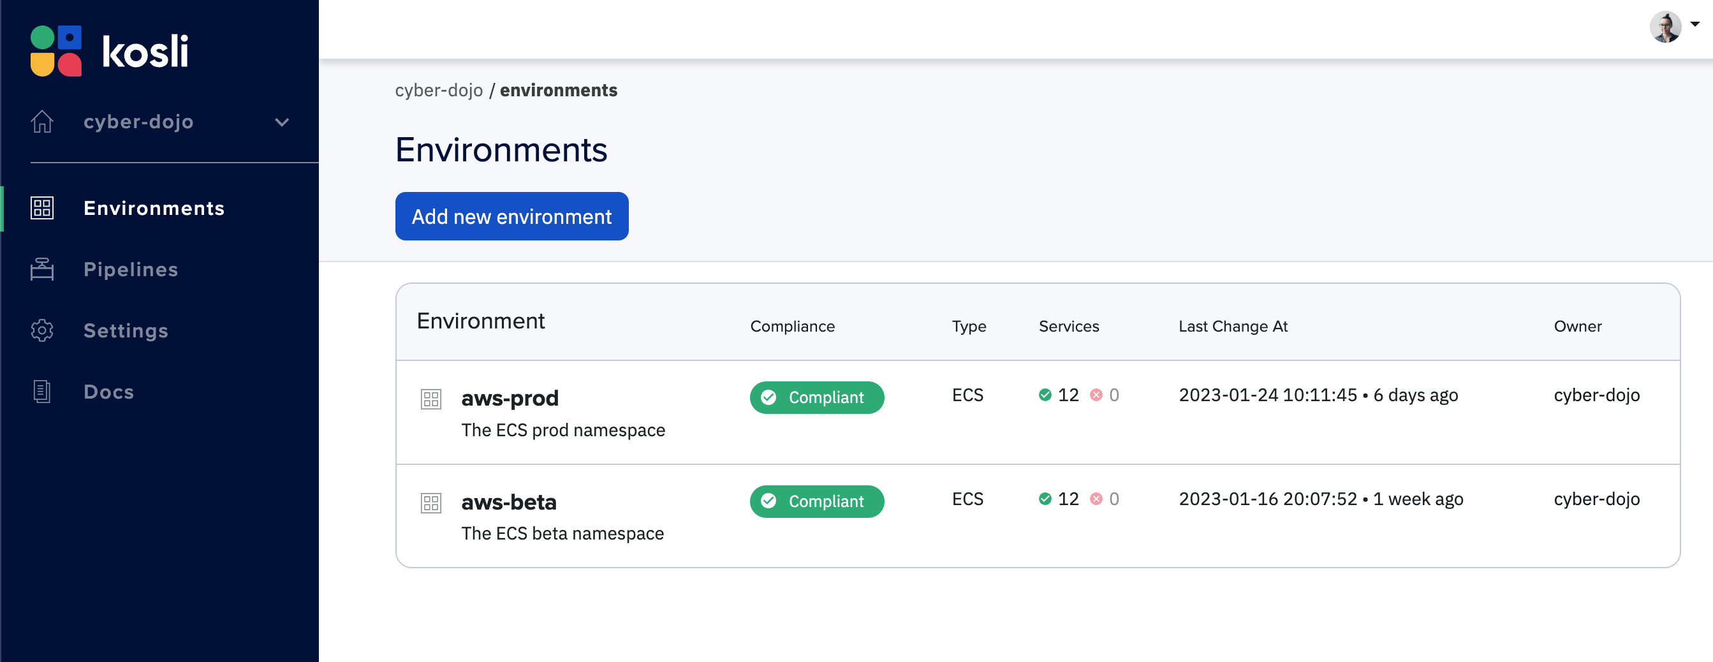The image size is (1713, 662).
Task: Click ECS type in aws-prod row
Action: click(967, 395)
